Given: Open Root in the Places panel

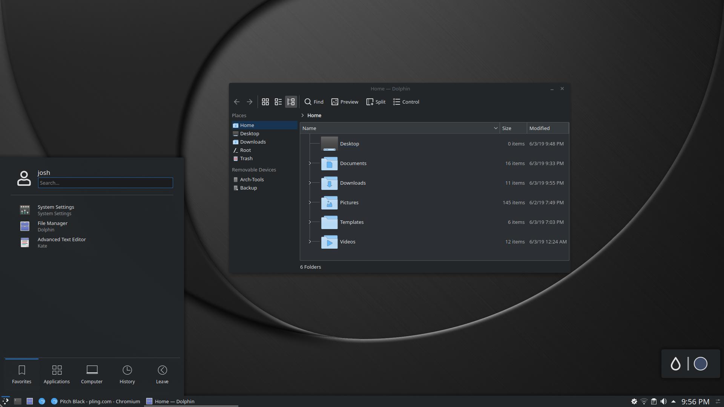Looking at the screenshot, I should click(265, 150).
